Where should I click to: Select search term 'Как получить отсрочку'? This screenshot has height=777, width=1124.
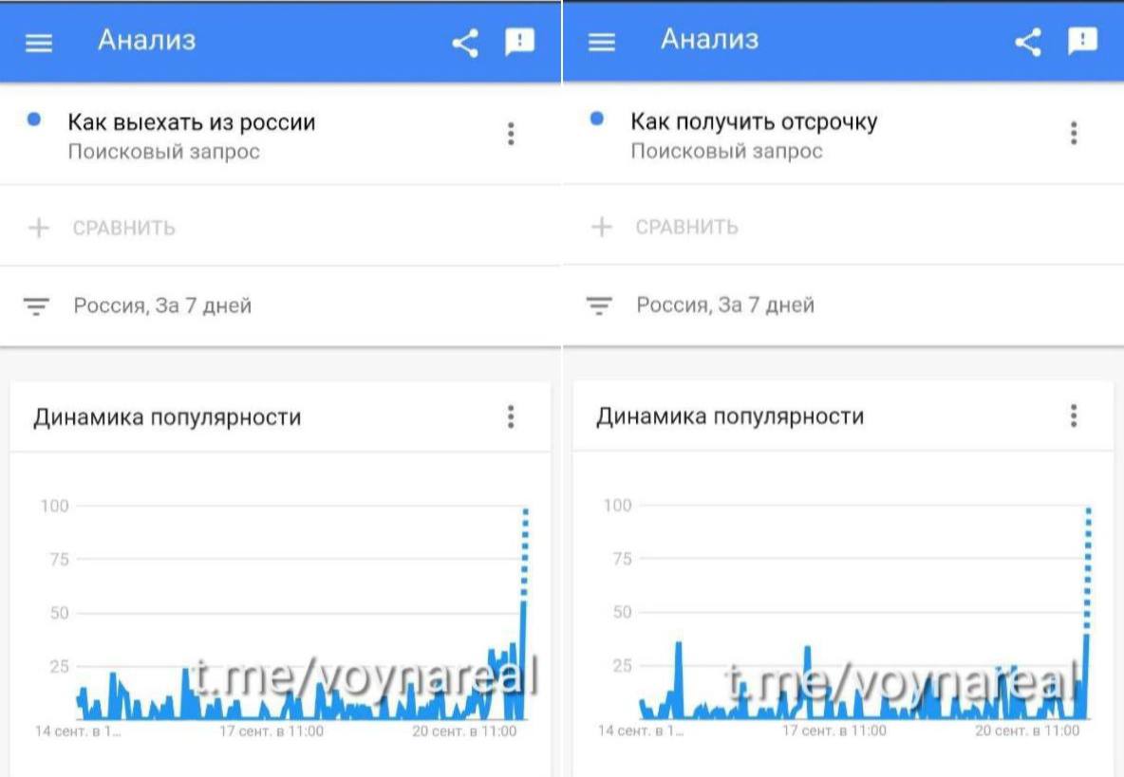(x=754, y=121)
